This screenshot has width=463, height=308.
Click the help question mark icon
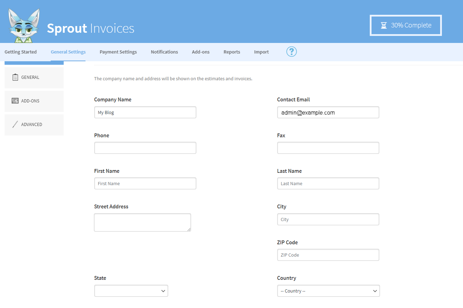291,52
